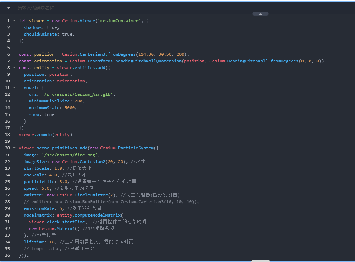Click 'shouldAnimate' on line 3
Image resolution: width=355 pixels, height=262 pixels.
click(40, 34)
